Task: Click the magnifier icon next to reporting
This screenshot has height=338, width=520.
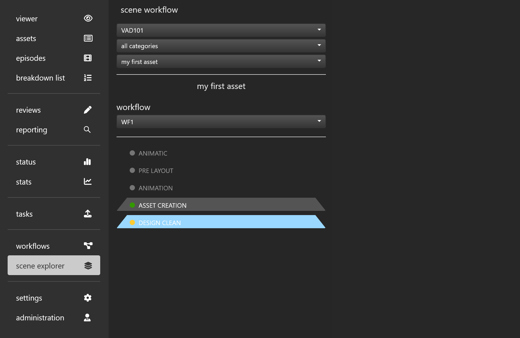Action: (87, 130)
